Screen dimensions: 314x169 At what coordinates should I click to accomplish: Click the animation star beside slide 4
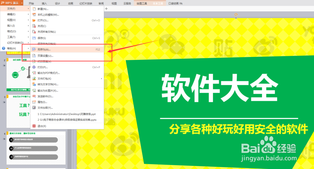tap(4, 139)
